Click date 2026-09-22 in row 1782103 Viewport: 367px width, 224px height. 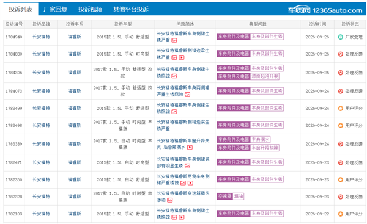317,214
